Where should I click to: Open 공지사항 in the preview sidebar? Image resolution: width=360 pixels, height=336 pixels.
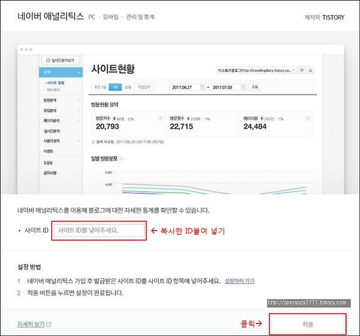[x=50, y=173]
